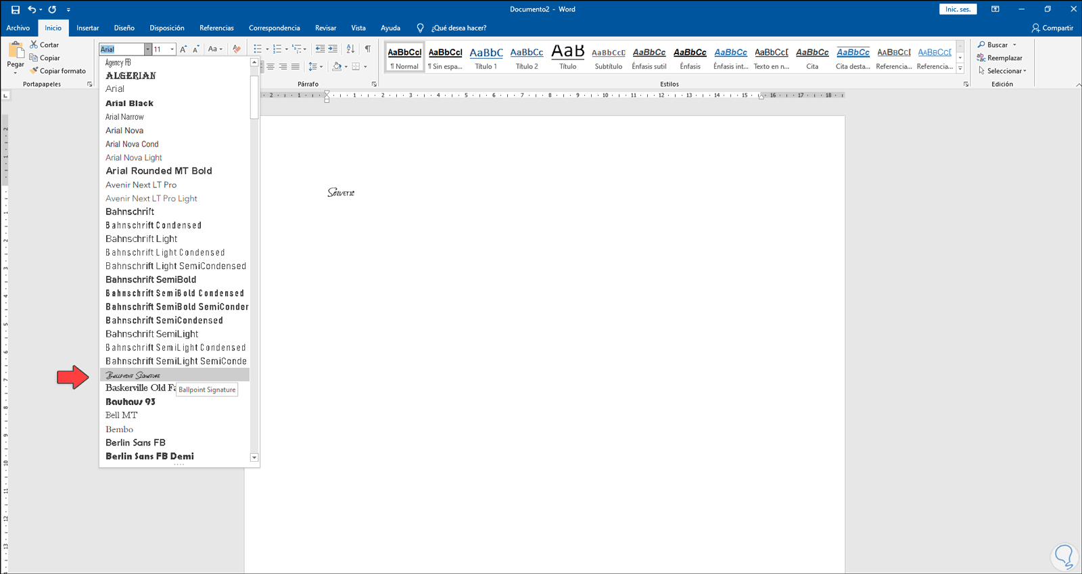Choose Berlin Sans FB Demi font

174,456
